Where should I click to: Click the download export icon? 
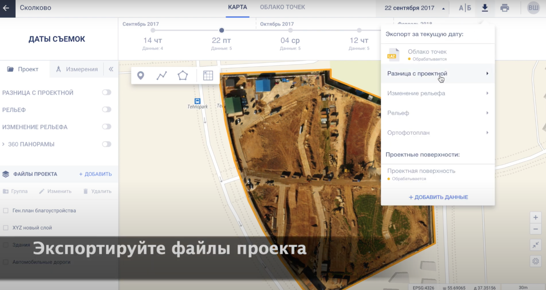485,8
